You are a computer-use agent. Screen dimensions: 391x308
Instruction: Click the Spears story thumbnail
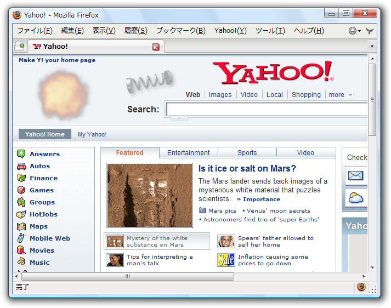tap(226, 242)
